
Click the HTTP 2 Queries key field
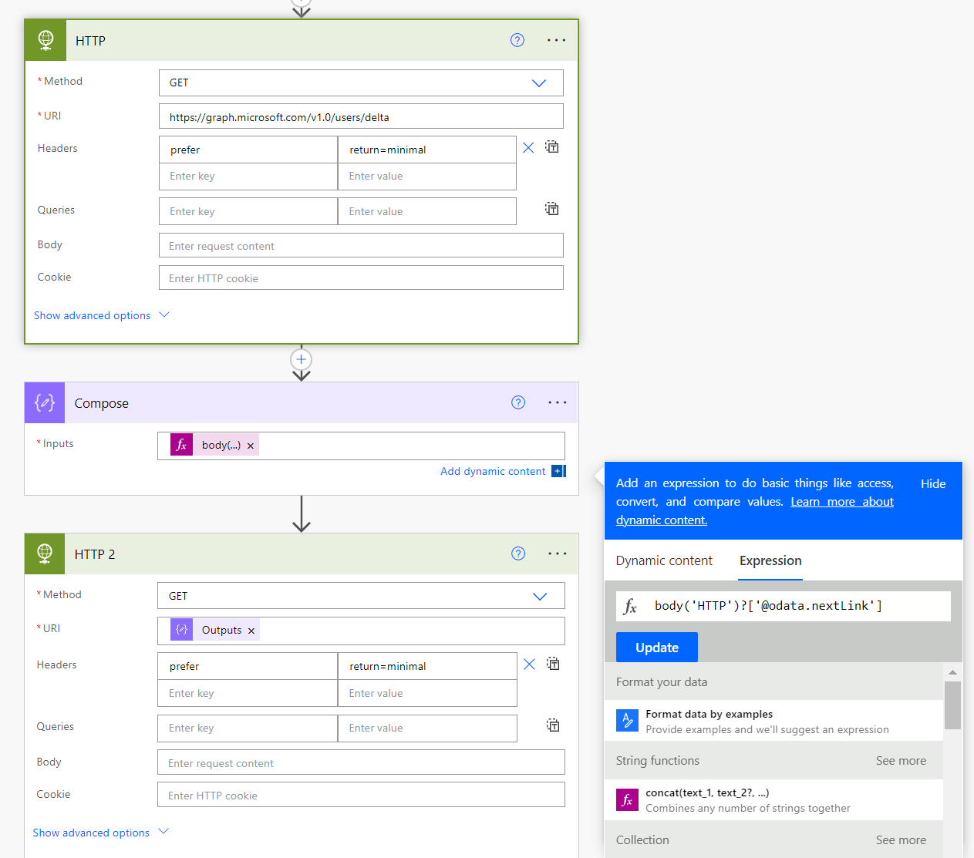[248, 728]
